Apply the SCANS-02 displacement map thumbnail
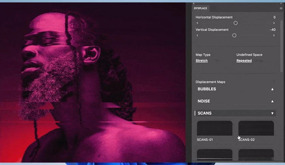285x165 pixels. tap(256, 128)
